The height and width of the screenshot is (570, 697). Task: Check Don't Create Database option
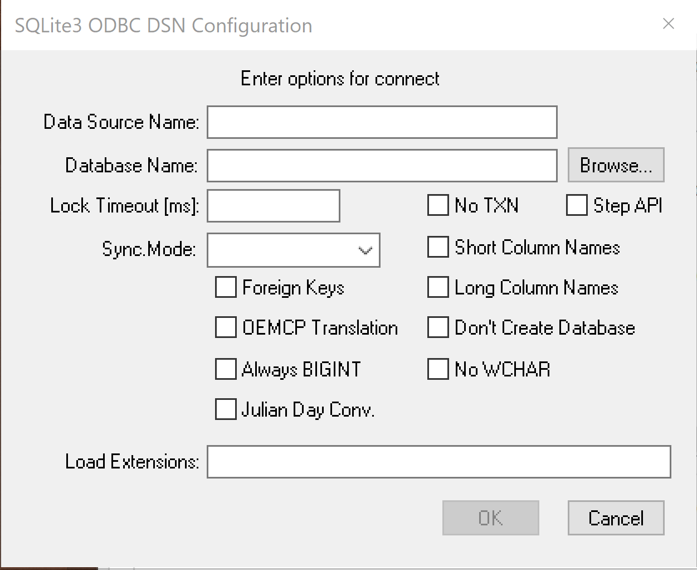click(x=438, y=328)
